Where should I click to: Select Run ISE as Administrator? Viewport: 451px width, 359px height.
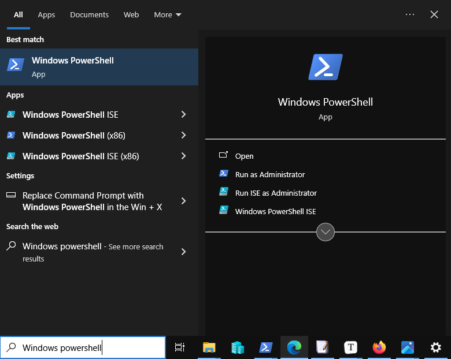click(275, 193)
